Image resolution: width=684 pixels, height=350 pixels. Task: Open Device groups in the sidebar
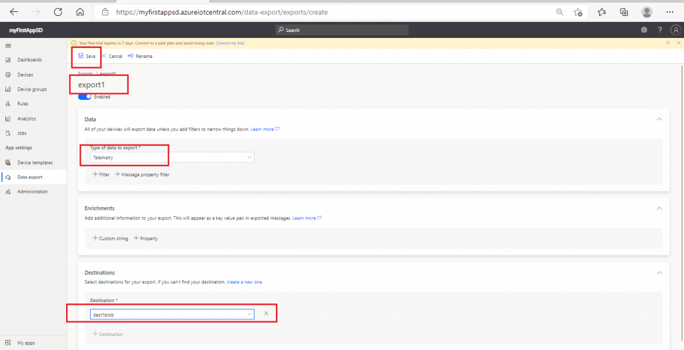point(33,89)
